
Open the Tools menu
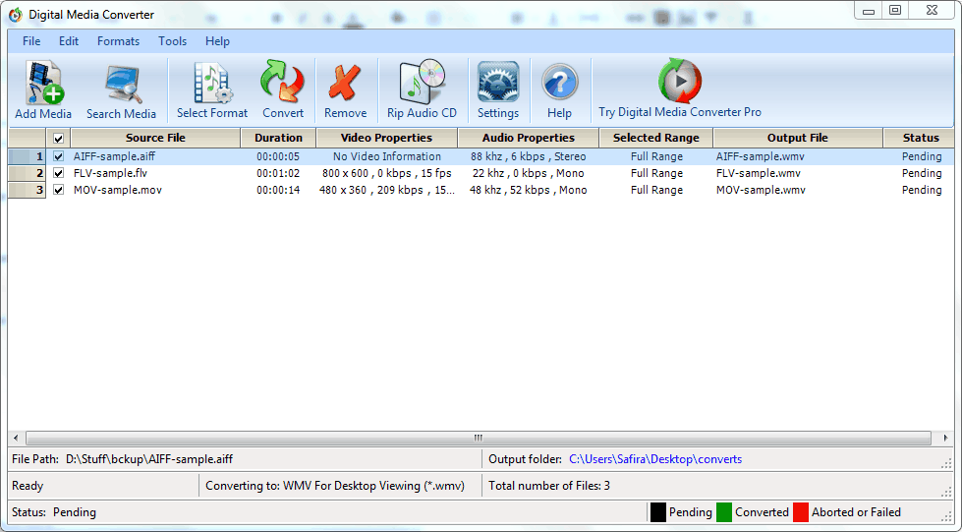pos(172,41)
